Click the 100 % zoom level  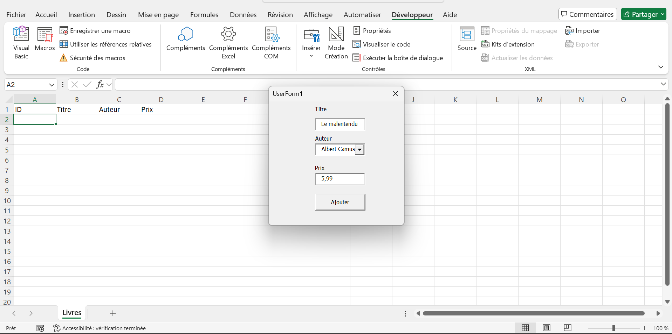coord(661,328)
